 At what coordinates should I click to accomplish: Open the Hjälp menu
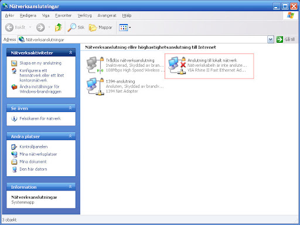click(127, 15)
